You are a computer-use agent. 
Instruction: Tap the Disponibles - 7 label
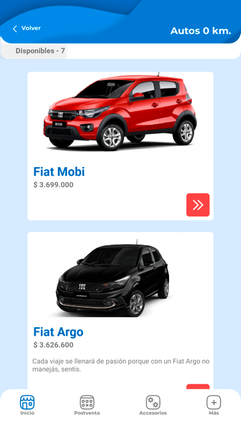pyautogui.click(x=40, y=51)
